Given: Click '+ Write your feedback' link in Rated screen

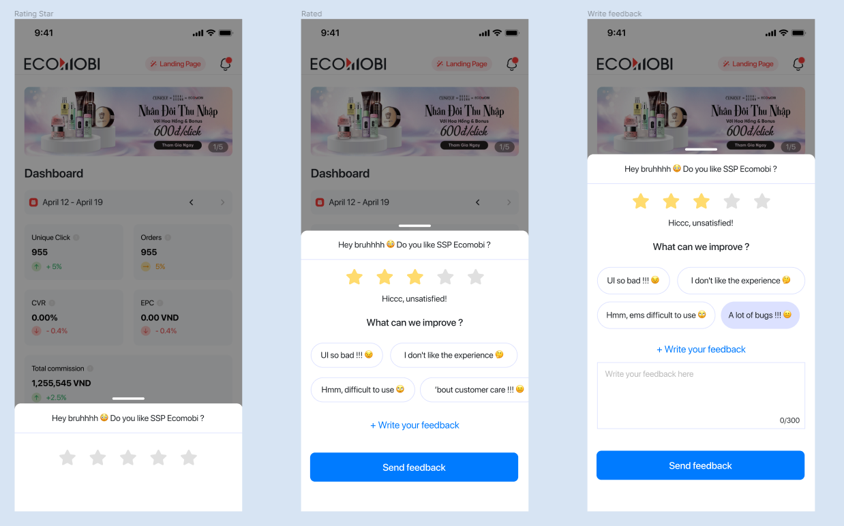Looking at the screenshot, I should click(x=415, y=425).
